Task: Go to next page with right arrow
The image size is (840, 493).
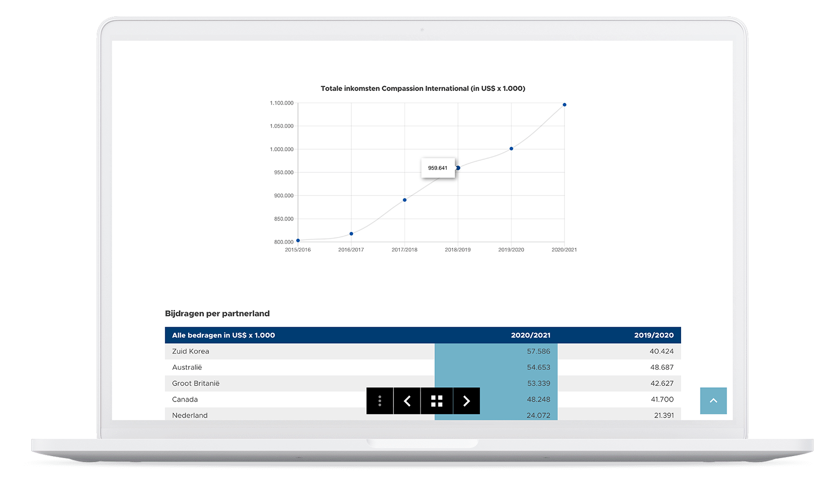Action: (x=466, y=401)
